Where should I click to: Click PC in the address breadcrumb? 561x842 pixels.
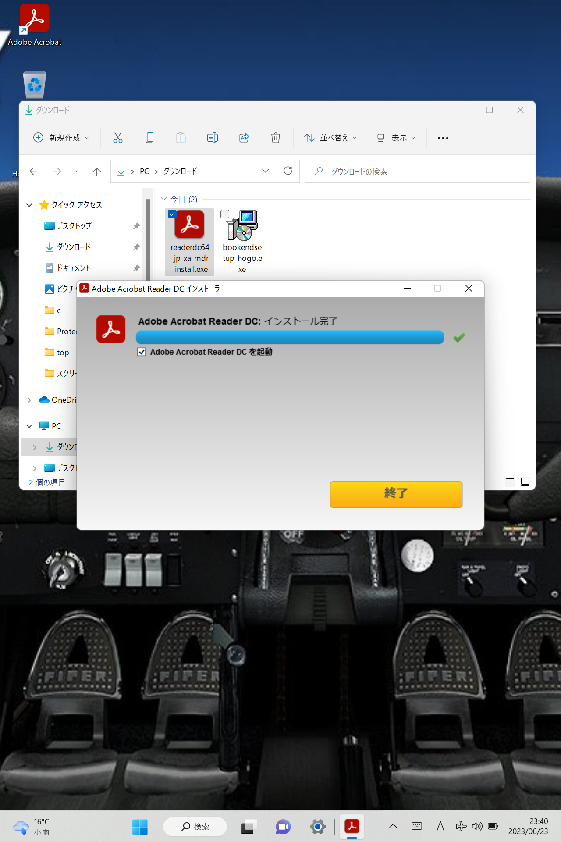144,171
